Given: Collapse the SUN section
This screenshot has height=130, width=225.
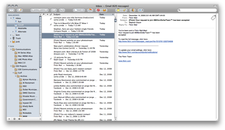Looking at the screenshot, I should tap(9, 46).
